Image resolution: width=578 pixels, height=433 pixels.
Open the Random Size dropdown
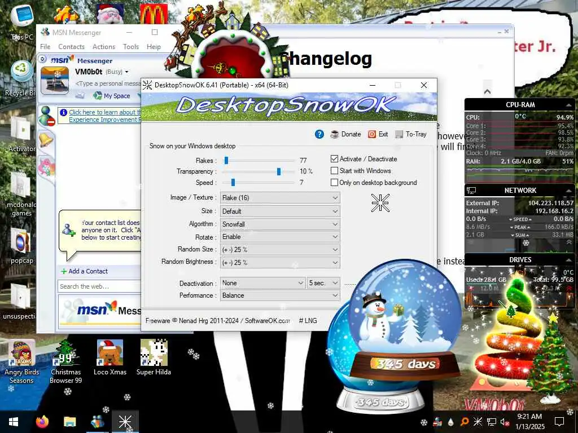tap(280, 250)
